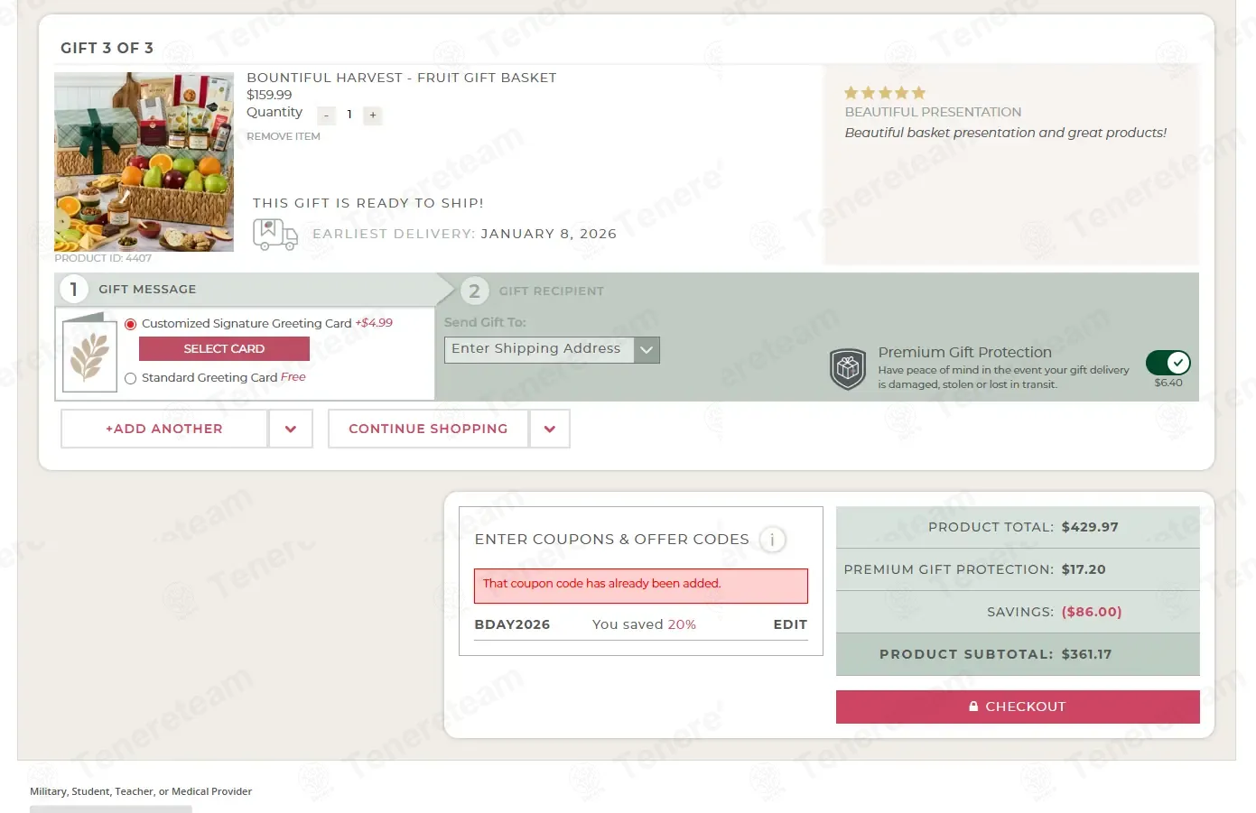Click the Checkout button
1256x813 pixels.
coord(1018,707)
